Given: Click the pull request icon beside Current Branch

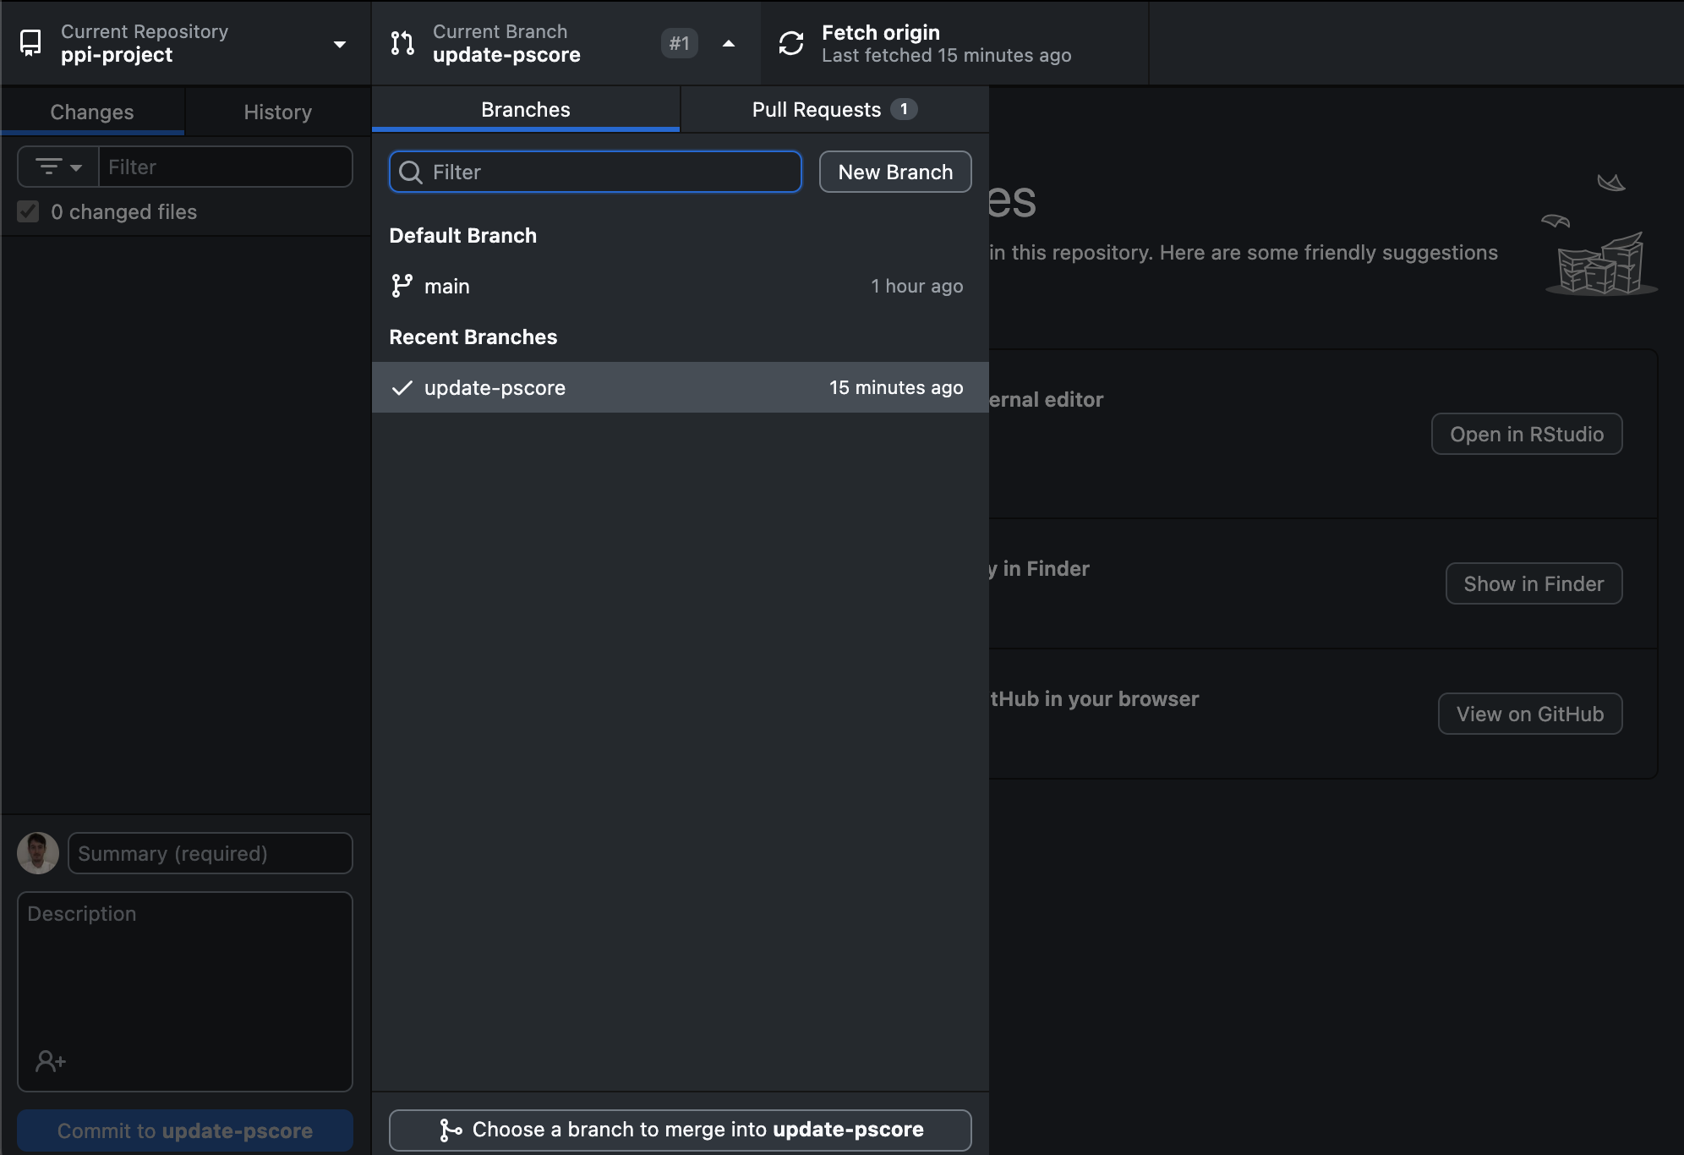Looking at the screenshot, I should [x=402, y=43].
